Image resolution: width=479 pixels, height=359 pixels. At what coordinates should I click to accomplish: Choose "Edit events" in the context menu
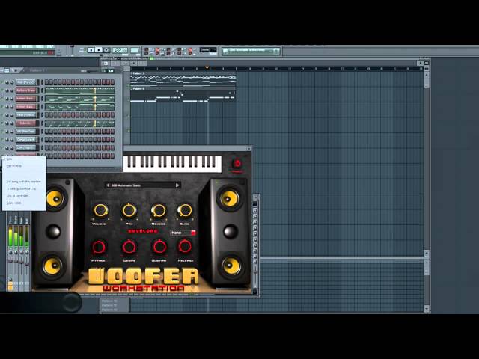pos(14,166)
